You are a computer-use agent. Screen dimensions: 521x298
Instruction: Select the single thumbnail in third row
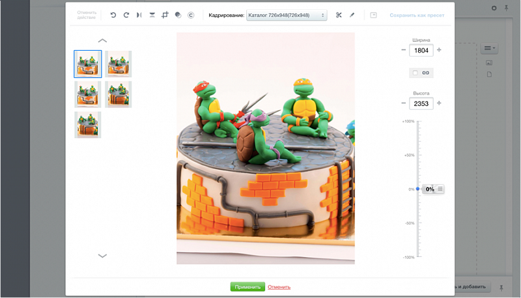pyautogui.click(x=88, y=125)
